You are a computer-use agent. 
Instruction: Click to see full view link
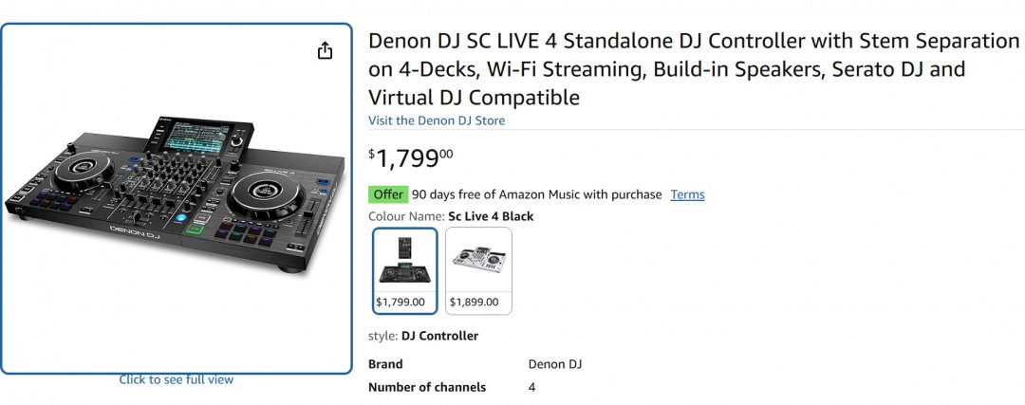point(176,379)
